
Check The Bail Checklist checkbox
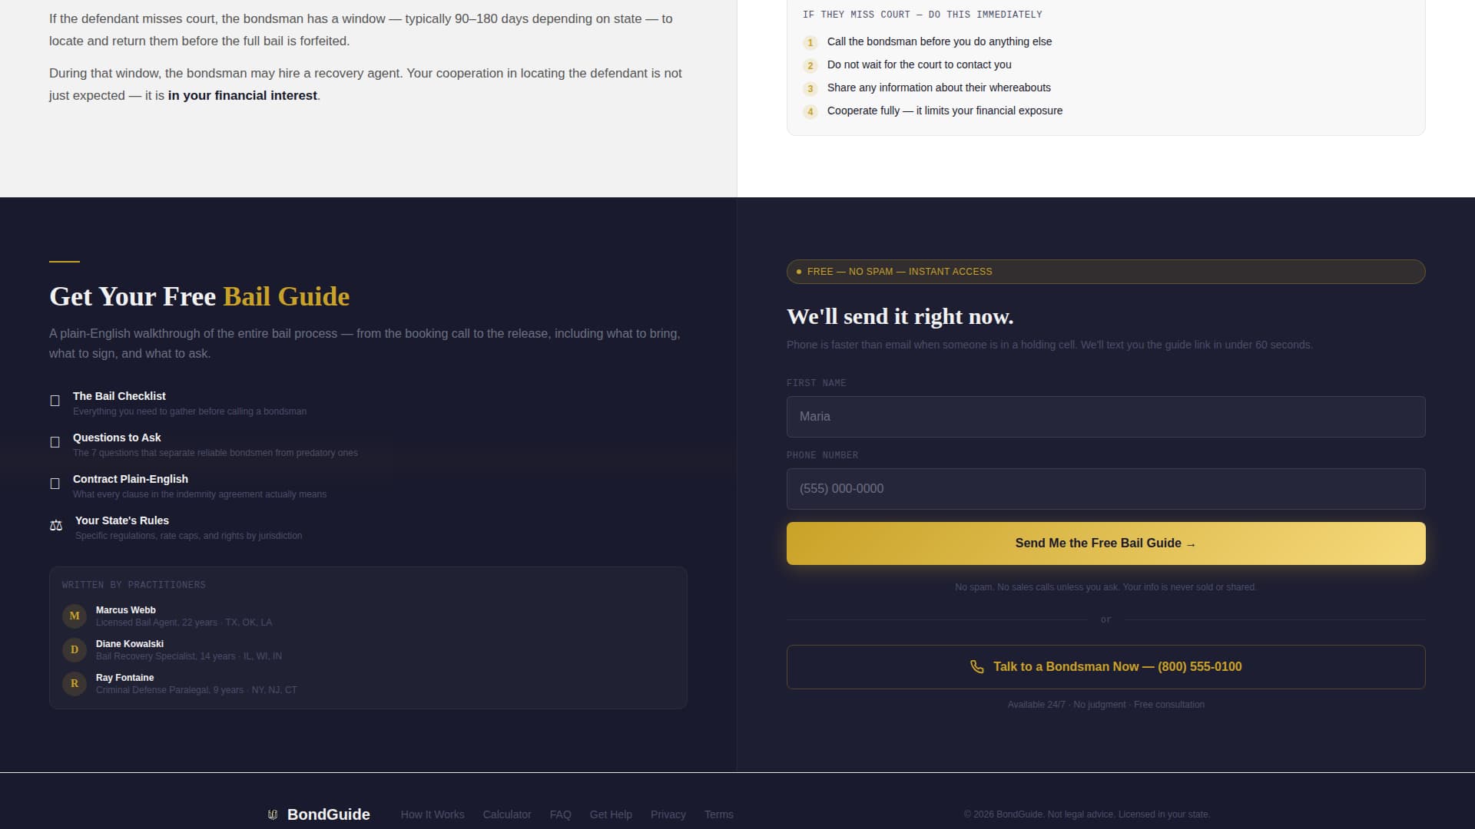point(55,401)
